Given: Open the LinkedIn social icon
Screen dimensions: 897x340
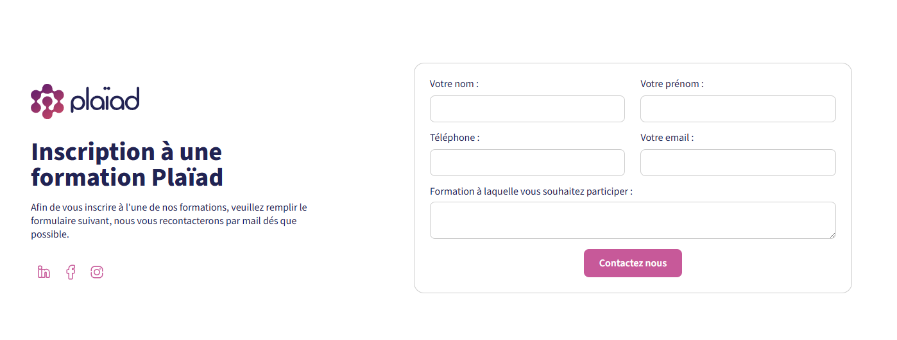Looking at the screenshot, I should [44, 272].
